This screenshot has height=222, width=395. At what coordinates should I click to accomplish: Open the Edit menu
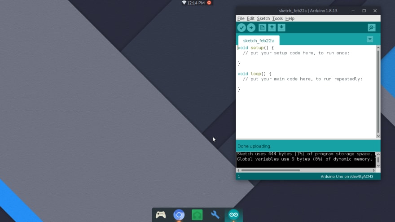point(250,18)
